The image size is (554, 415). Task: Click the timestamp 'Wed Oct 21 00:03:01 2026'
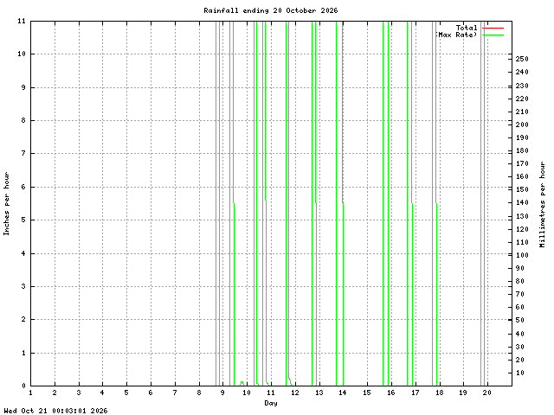tap(55, 411)
